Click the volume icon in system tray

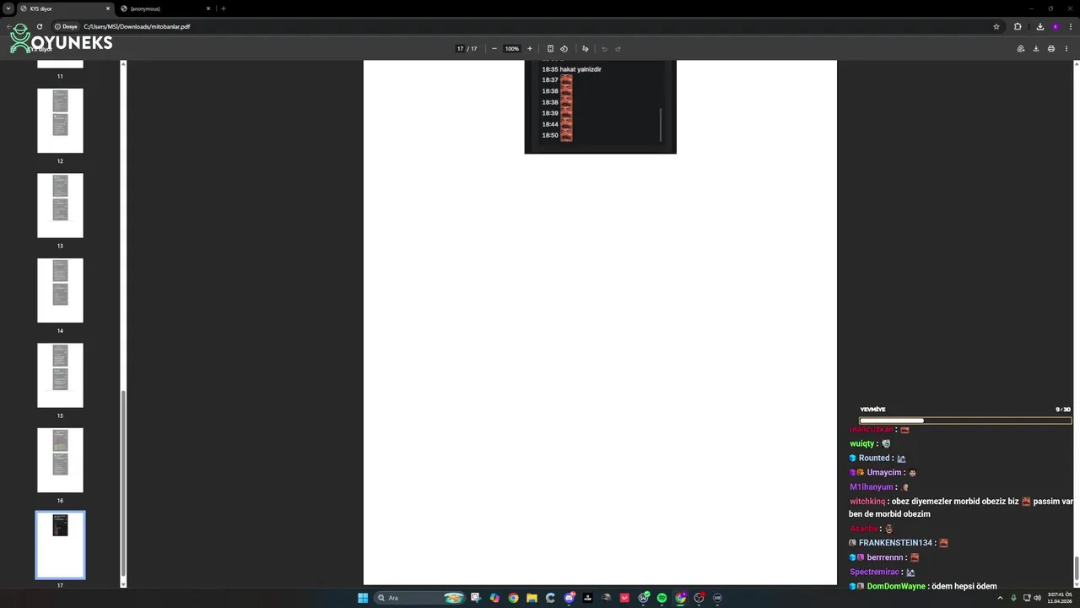click(x=1037, y=598)
